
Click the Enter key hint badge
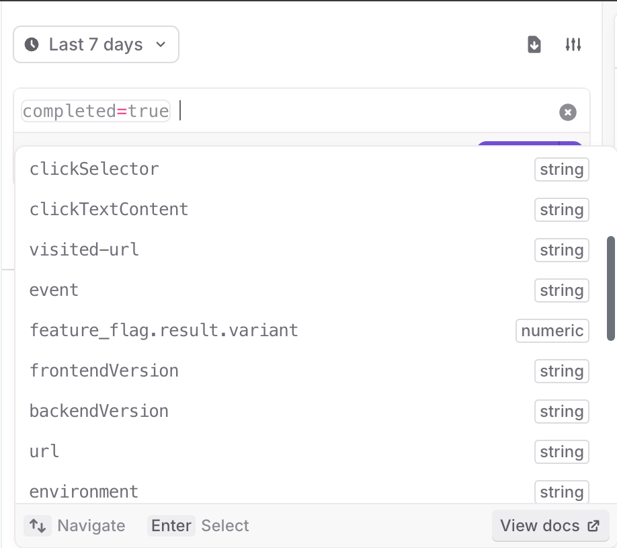pos(171,526)
